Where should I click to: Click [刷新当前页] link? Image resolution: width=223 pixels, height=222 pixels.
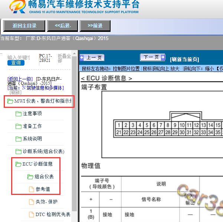pyautogui.click(x=184, y=59)
